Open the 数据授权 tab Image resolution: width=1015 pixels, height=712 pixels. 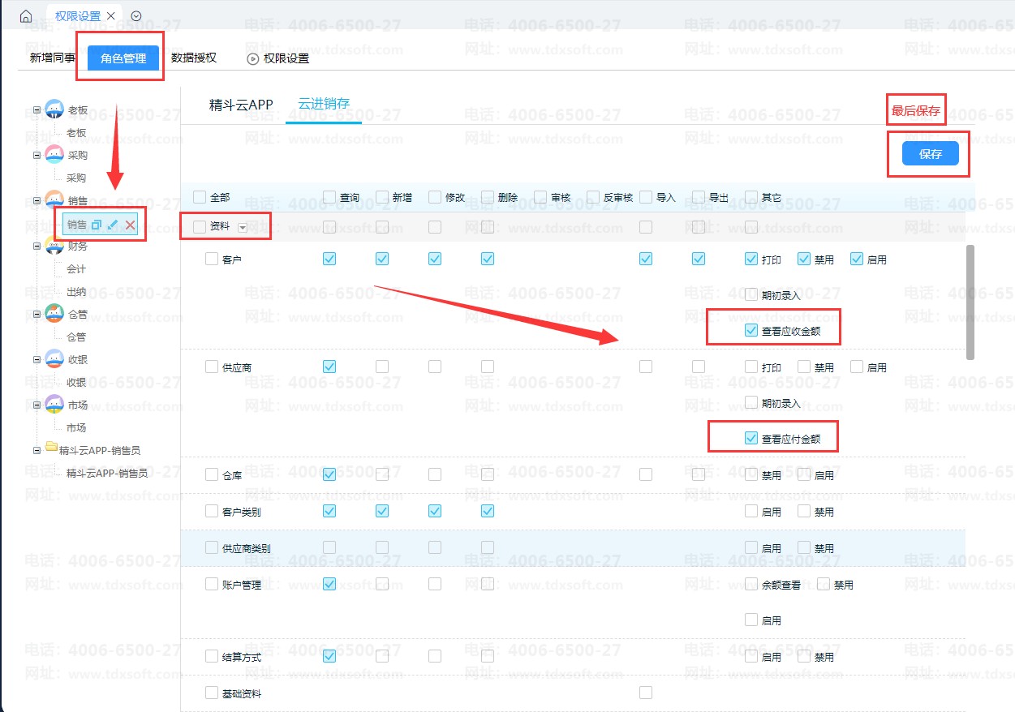click(x=194, y=58)
